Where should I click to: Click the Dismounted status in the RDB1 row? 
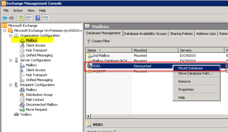142,66
